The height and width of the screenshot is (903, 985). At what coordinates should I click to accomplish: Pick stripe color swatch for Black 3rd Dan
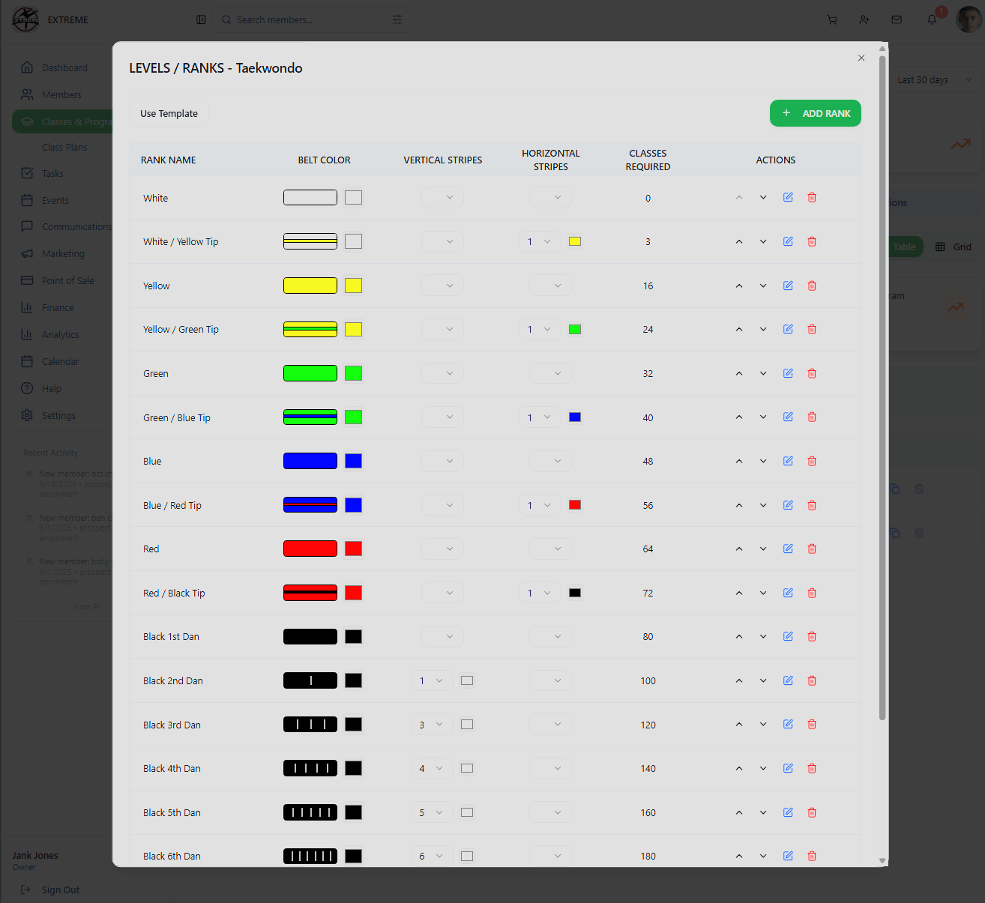coord(467,725)
